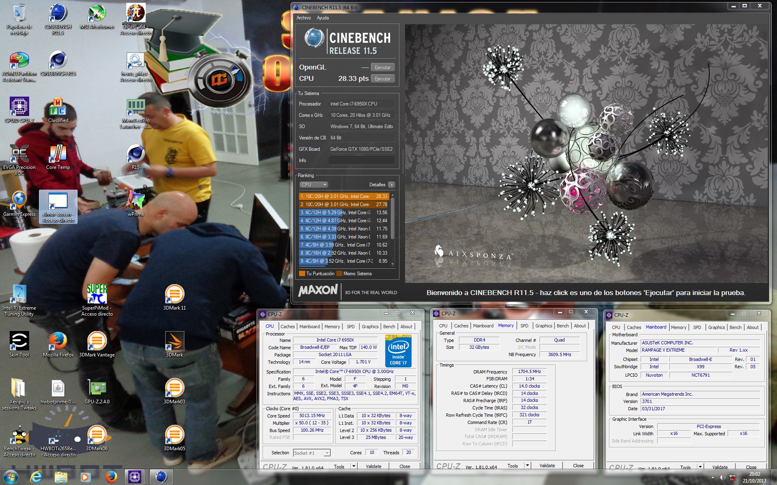Viewport: 777px width, 485px height.
Task: Select MemTestPro Launcher icon
Action: click(136, 113)
